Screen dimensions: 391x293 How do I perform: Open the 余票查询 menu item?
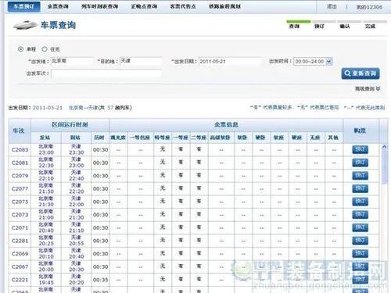(x=58, y=6)
